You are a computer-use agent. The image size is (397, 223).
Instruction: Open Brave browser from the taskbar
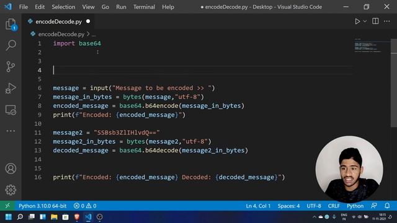[x=77, y=217]
